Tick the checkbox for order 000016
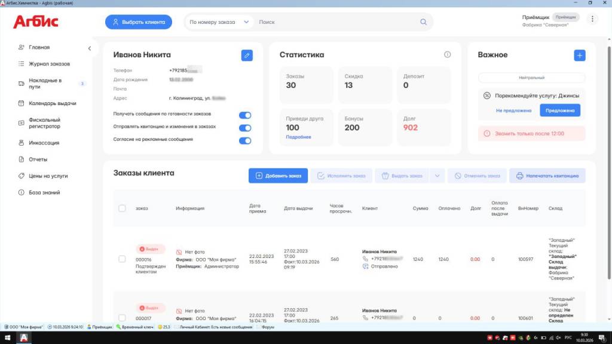This screenshot has width=612, height=344. click(122, 259)
